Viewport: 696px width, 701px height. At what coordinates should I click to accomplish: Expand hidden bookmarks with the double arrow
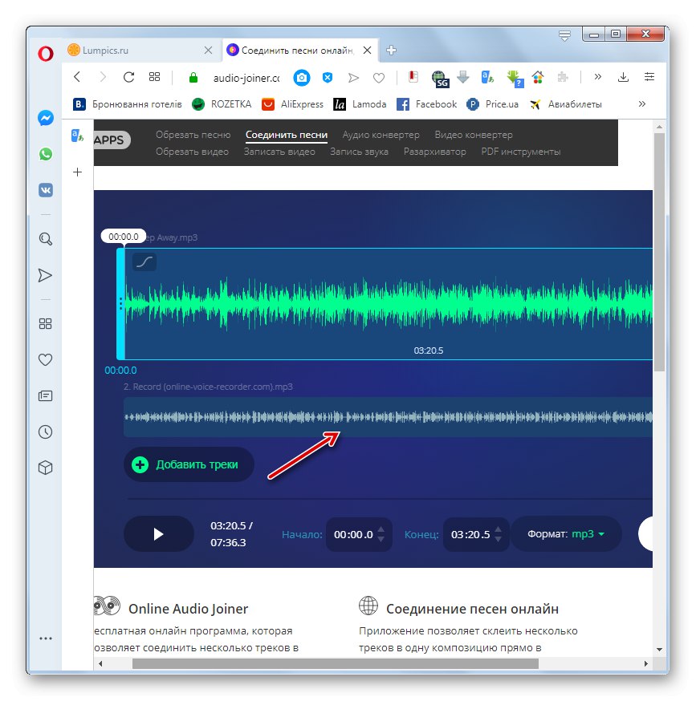(642, 104)
